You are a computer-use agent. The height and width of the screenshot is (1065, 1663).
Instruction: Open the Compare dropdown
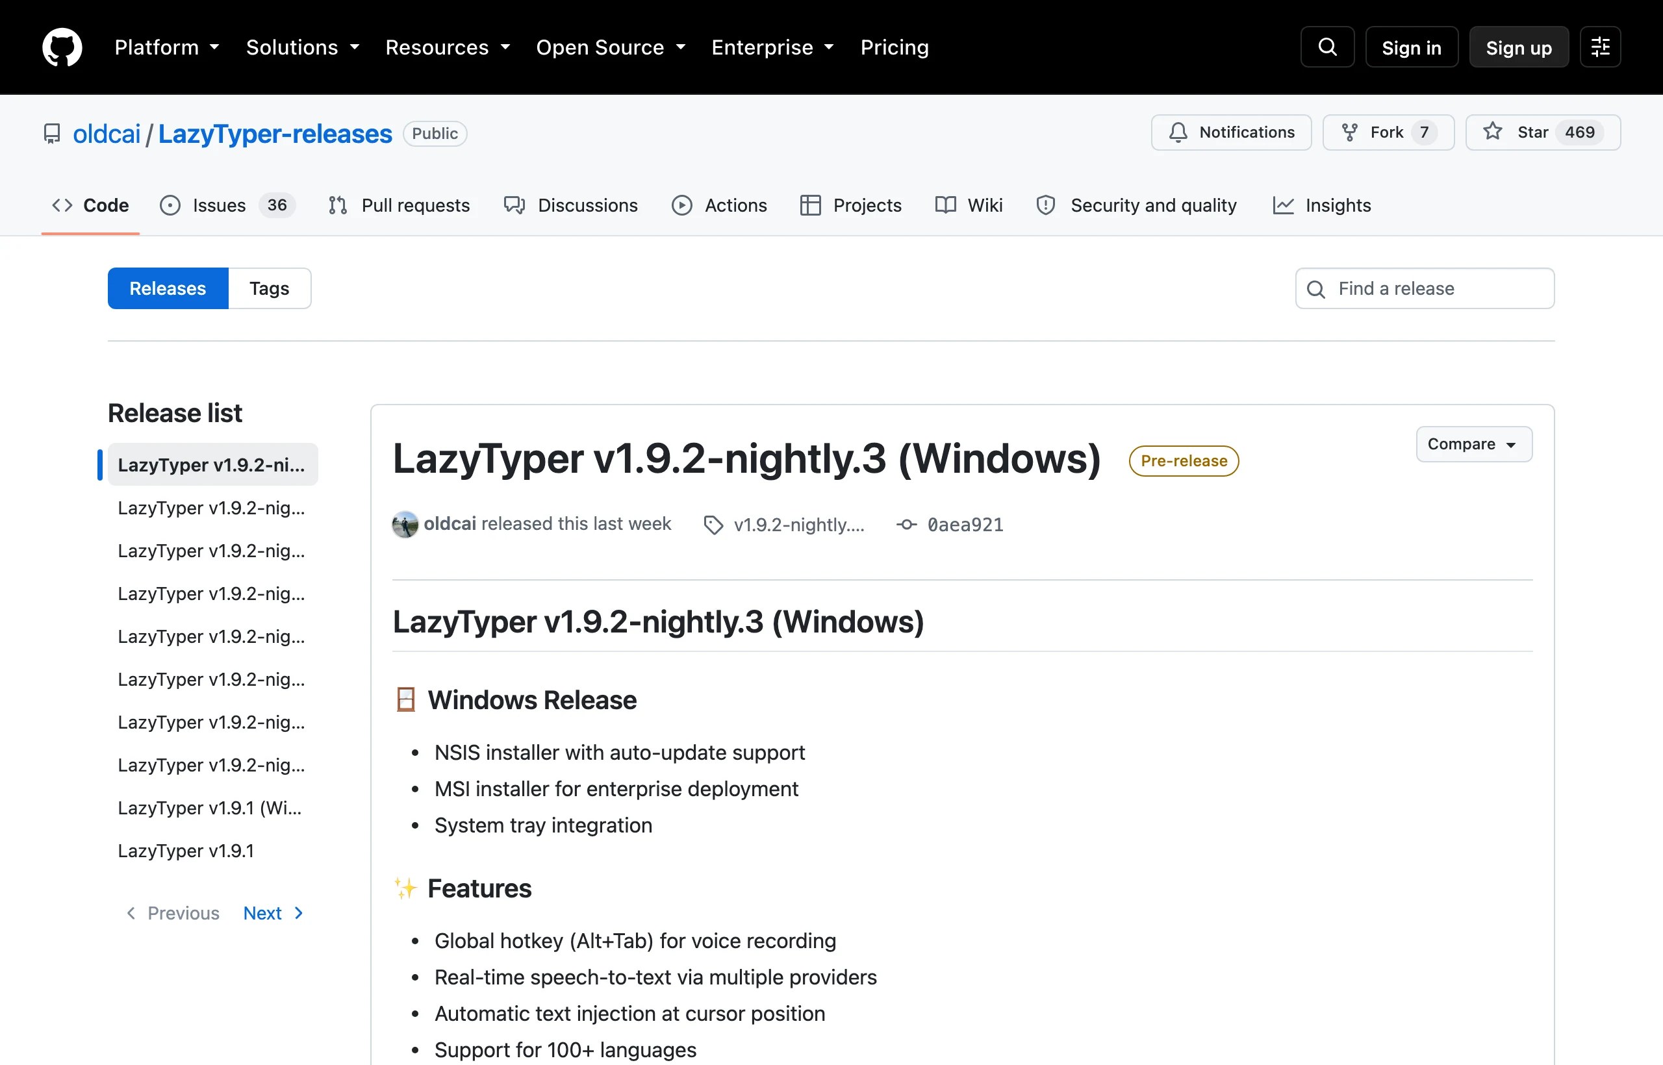tap(1474, 444)
